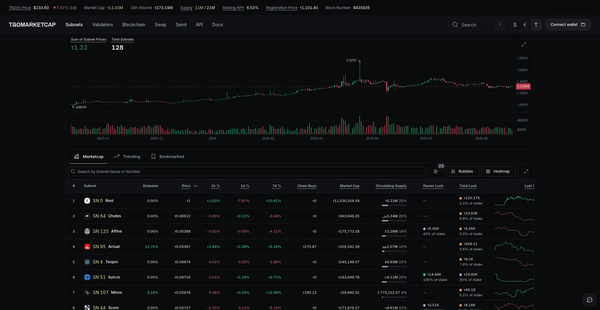The image size is (600, 310).
Task: Switch currency display to TAO
Action: coord(536,25)
